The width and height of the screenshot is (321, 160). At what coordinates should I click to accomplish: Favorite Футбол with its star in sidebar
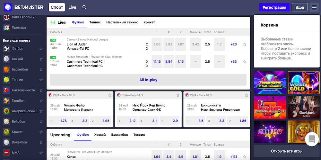coord(41,49)
